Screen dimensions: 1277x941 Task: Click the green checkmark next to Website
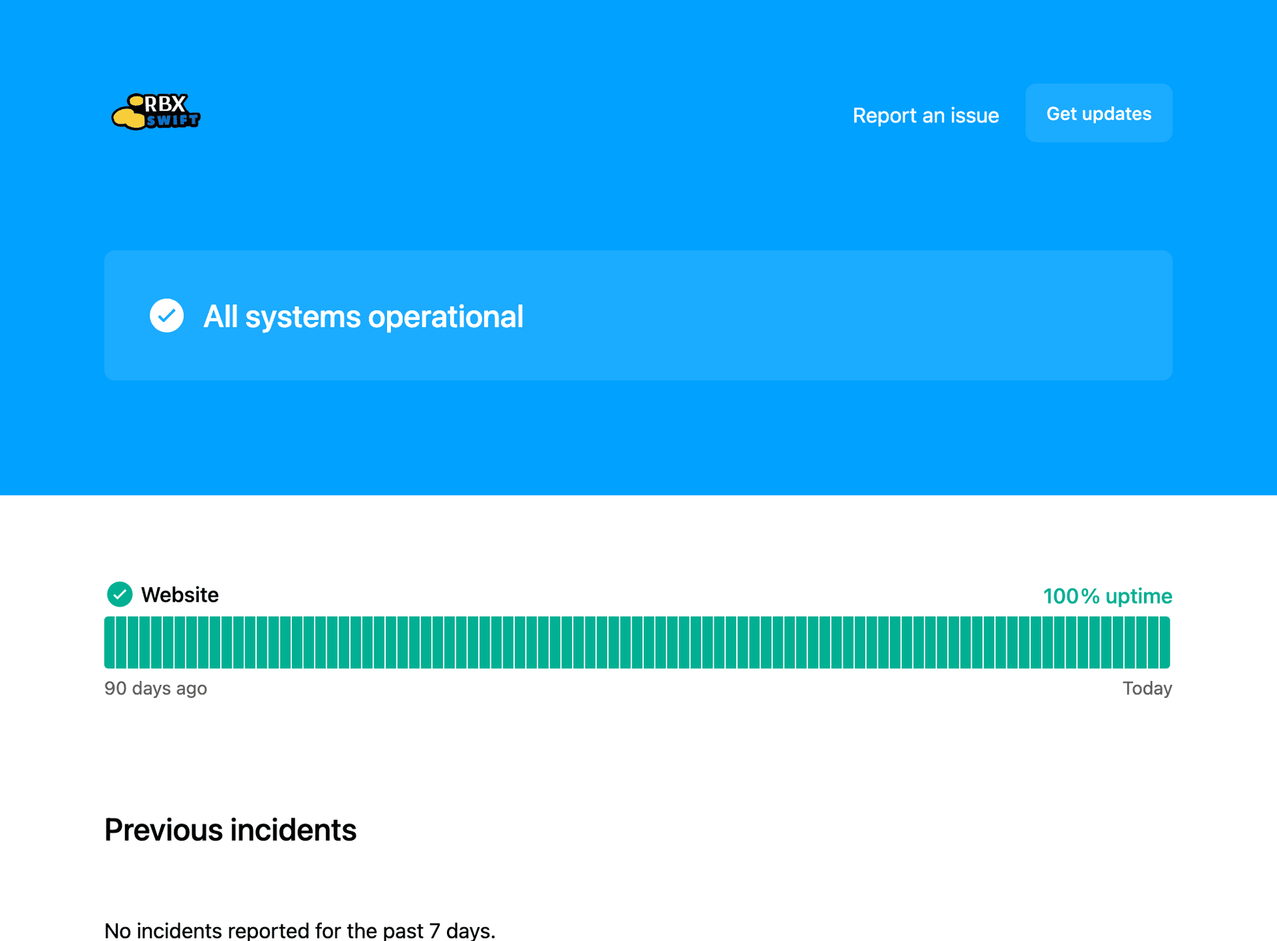(120, 595)
